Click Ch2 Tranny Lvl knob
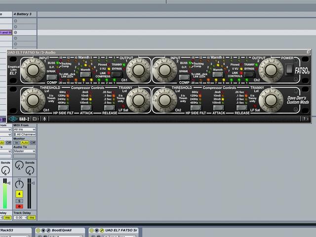This screenshot has height=237, width=316. [271, 100]
